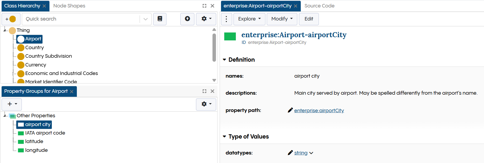Click the Country class circle icon
Image resolution: width=484 pixels, height=163 pixels.
[x=21, y=48]
